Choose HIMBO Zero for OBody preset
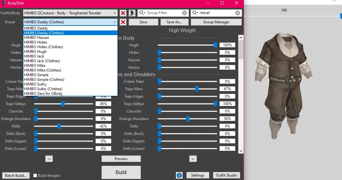The height and width of the screenshot is (180, 342). [x=71, y=94]
